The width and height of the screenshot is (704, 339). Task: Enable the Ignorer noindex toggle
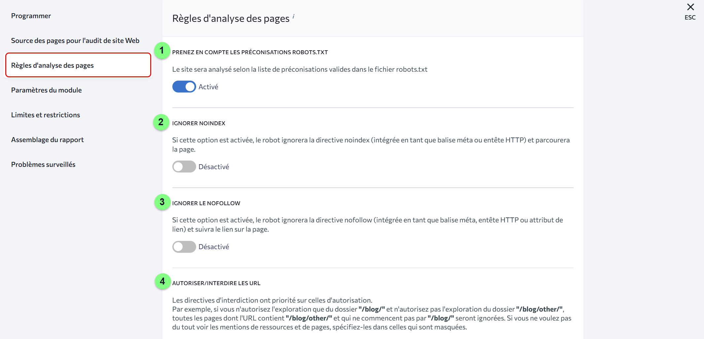[184, 167]
